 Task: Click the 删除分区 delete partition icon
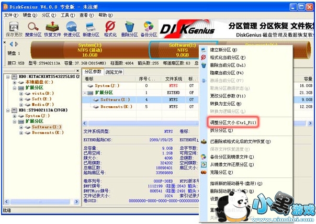(x=129, y=29)
